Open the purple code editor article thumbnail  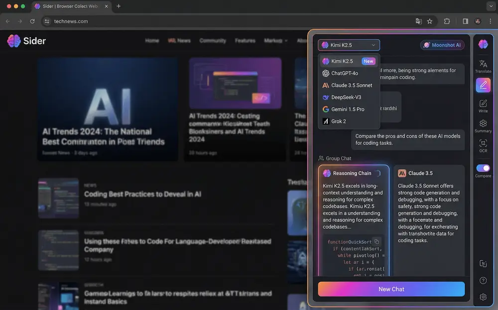(235, 83)
